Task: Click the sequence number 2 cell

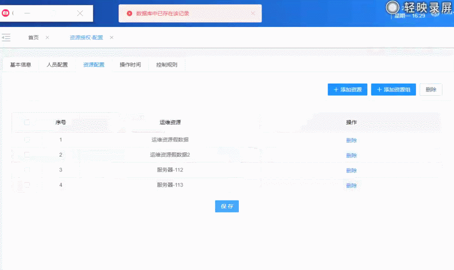Action: (61, 154)
